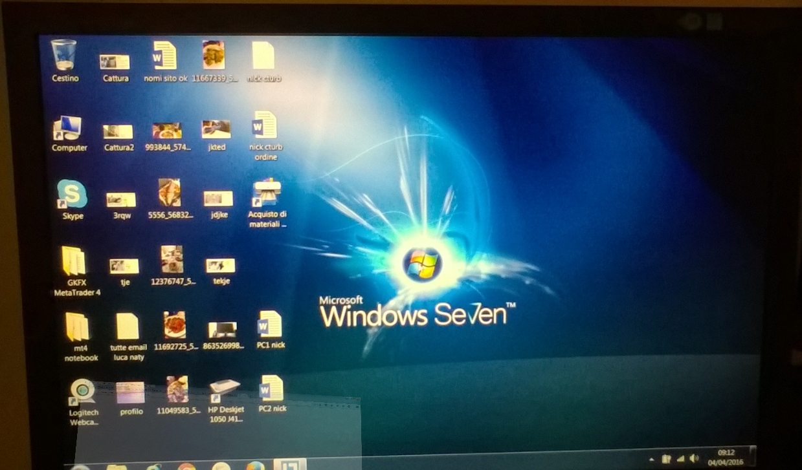Select the 5556_56832 photo file
Image resolution: width=802 pixels, height=470 pixels.
(x=170, y=193)
